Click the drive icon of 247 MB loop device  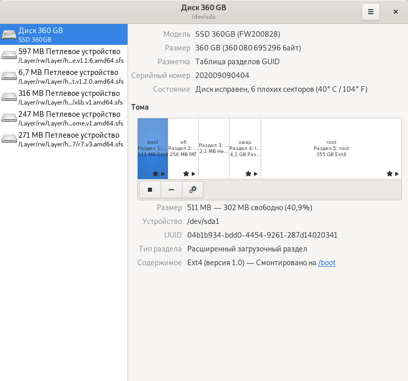pos(9,118)
